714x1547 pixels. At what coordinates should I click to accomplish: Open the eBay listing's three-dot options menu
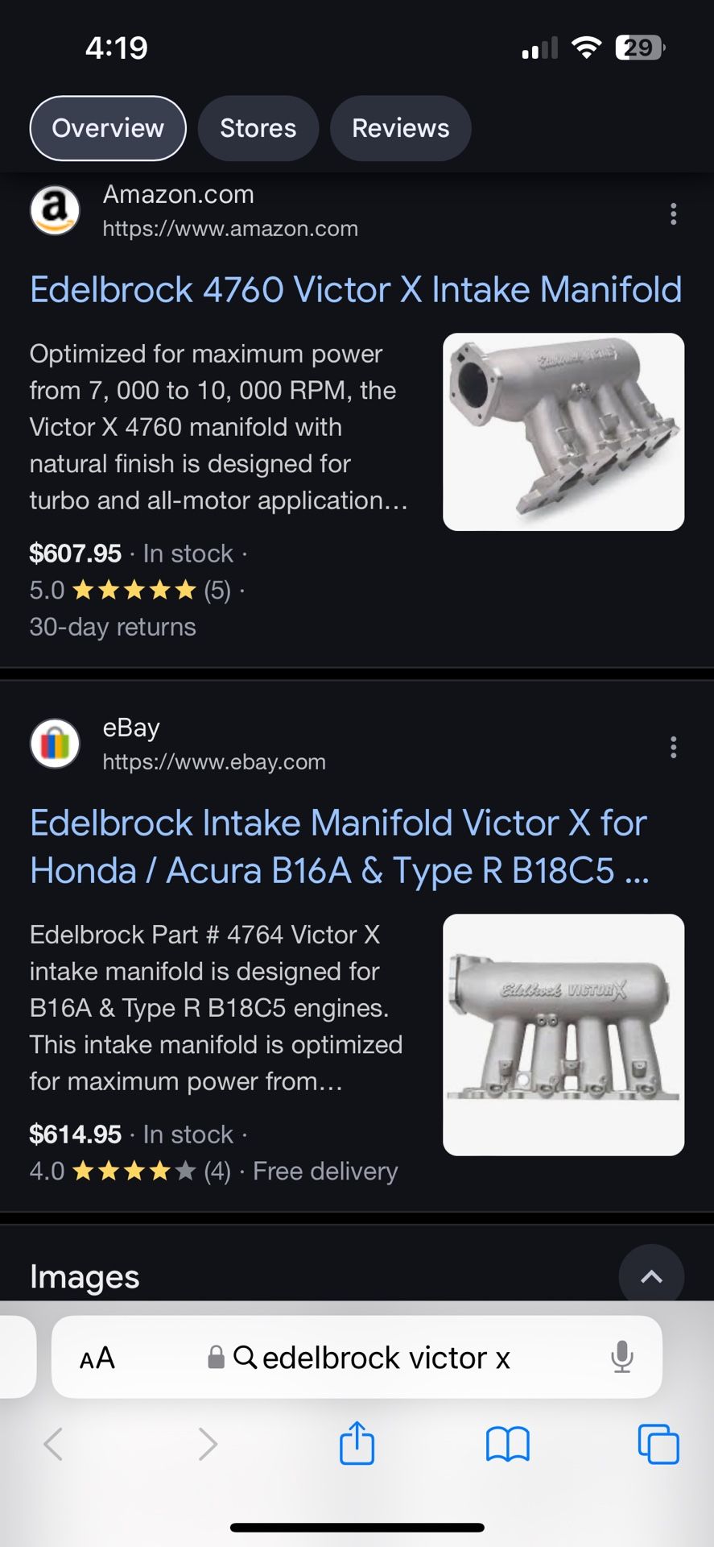[673, 747]
